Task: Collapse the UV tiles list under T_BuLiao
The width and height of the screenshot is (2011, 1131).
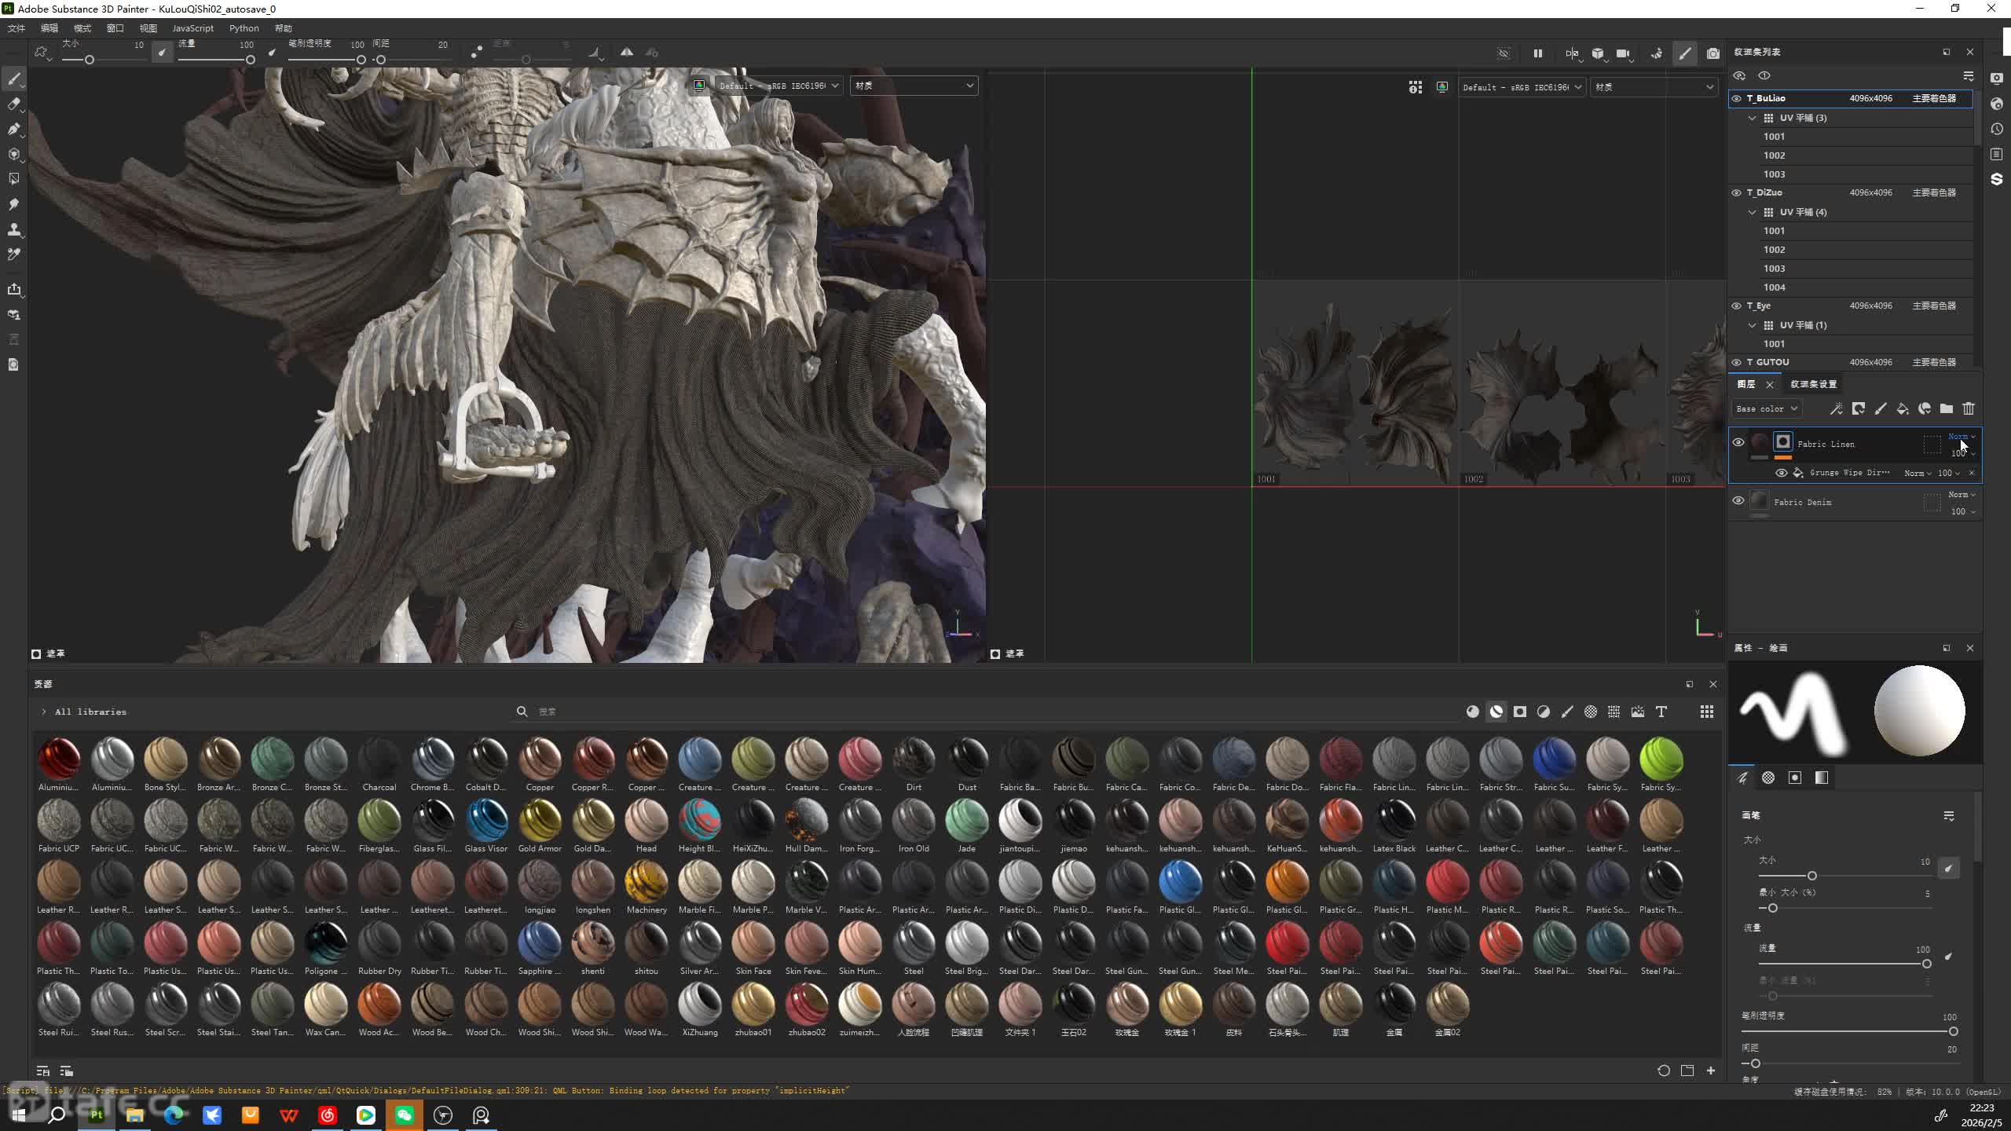Action: (x=1752, y=118)
